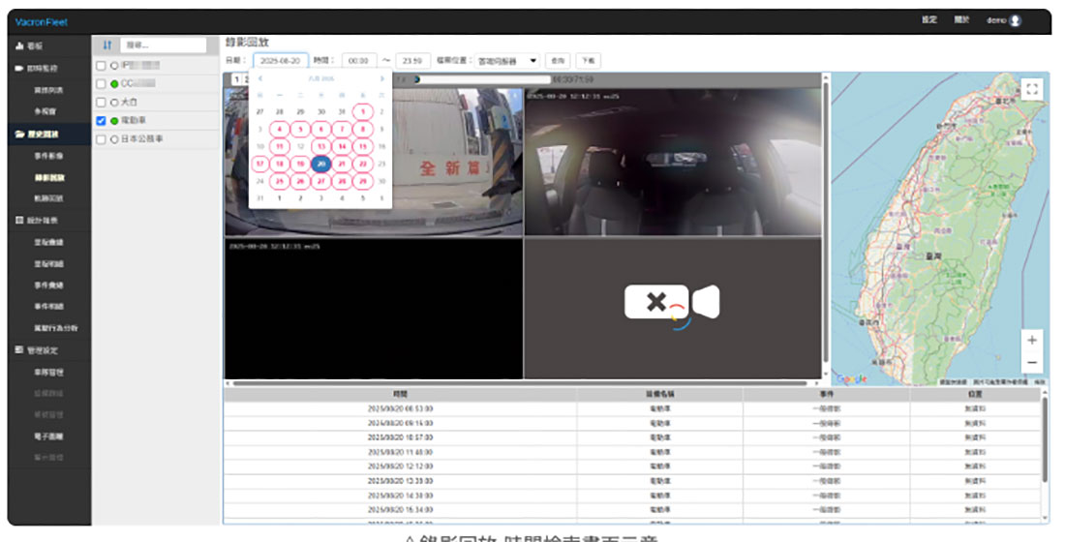Screen dimensions: 1065x542
Task: Open the date picker field 2025-08-20
Action: pos(281,60)
